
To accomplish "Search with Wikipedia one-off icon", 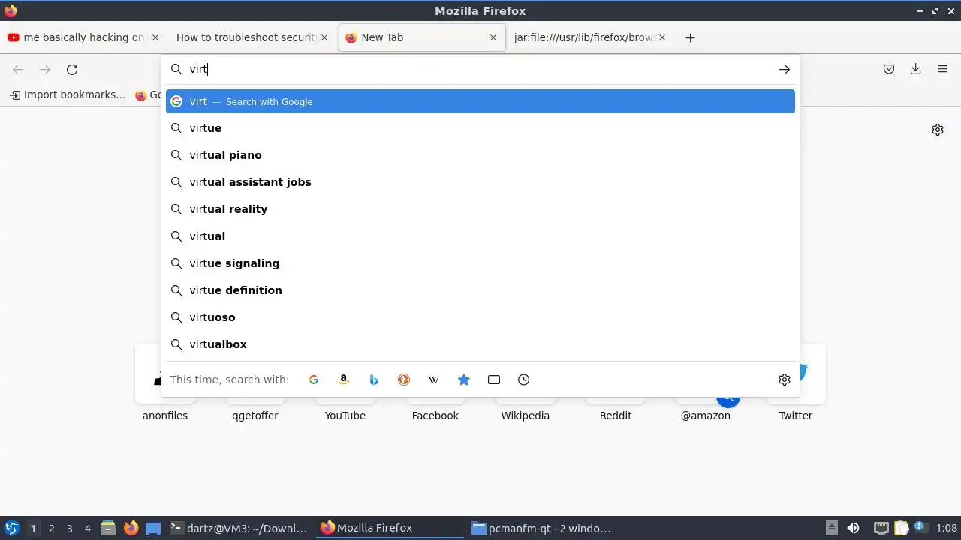I will click(x=434, y=379).
